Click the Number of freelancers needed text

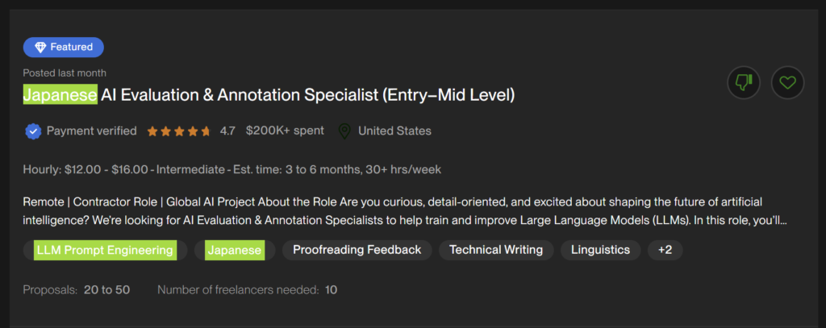247,289
